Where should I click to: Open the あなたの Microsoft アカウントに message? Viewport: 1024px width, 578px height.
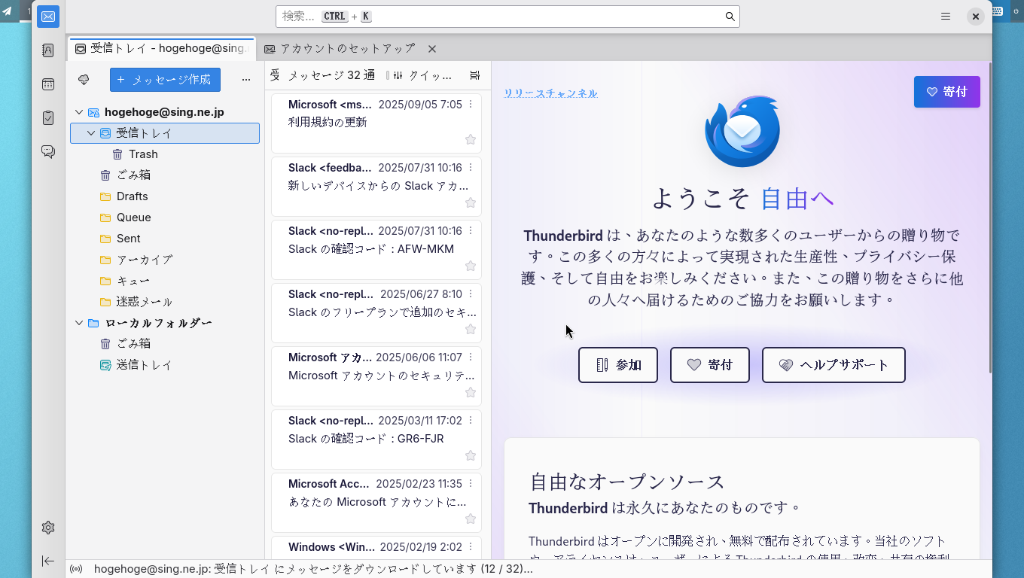coord(376,503)
